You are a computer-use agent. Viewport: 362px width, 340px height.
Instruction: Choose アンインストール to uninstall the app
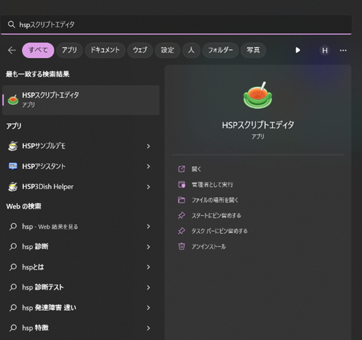click(x=208, y=247)
